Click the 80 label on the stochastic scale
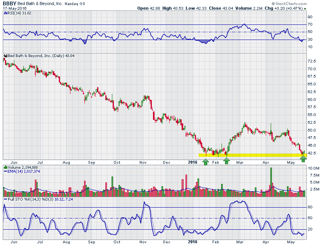Image resolution: width=323 pixels, height=246 pixels. (x=310, y=207)
